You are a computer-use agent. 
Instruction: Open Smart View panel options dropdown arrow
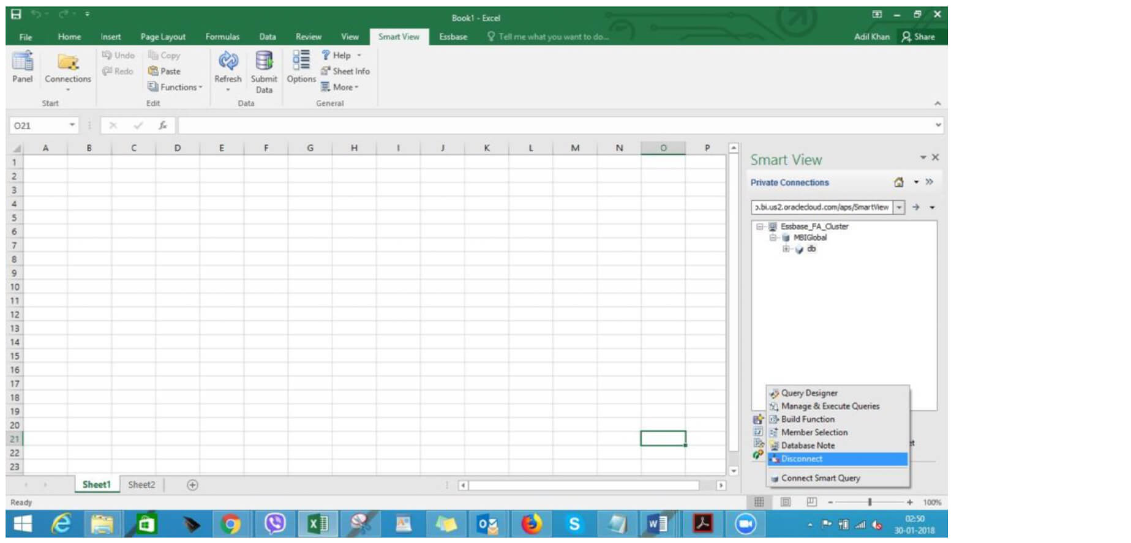click(x=923, y=158)
